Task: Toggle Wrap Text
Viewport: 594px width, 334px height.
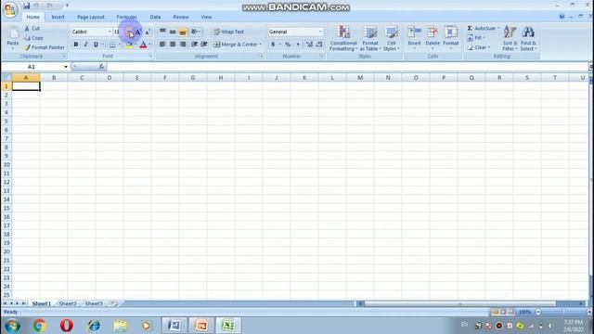Action: tap(228, 32)
